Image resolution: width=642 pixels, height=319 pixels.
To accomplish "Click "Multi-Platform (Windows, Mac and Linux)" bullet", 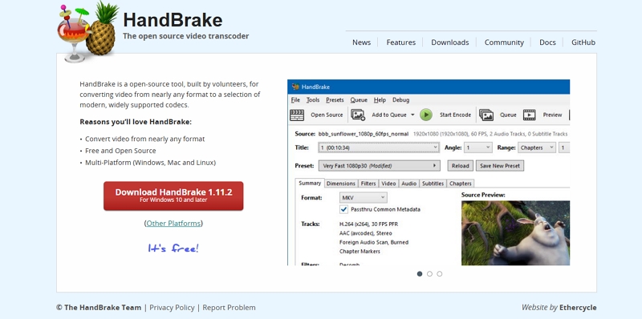I will tap(150, 163).
